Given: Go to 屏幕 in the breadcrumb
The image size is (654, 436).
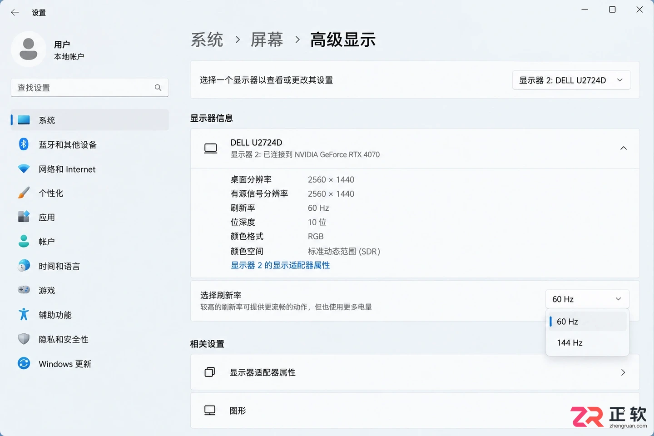Looking at the screenshot, I should point(267,40).
